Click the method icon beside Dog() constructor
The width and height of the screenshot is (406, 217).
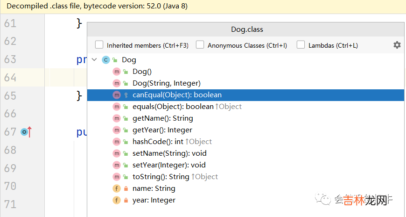[117, 72]
